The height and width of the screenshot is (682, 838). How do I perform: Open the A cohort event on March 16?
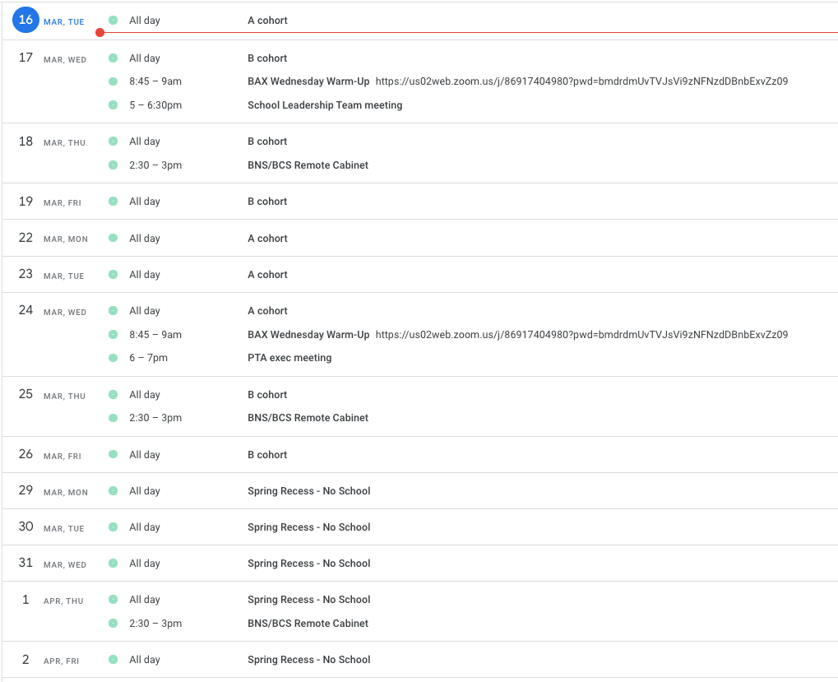(267, 21)
